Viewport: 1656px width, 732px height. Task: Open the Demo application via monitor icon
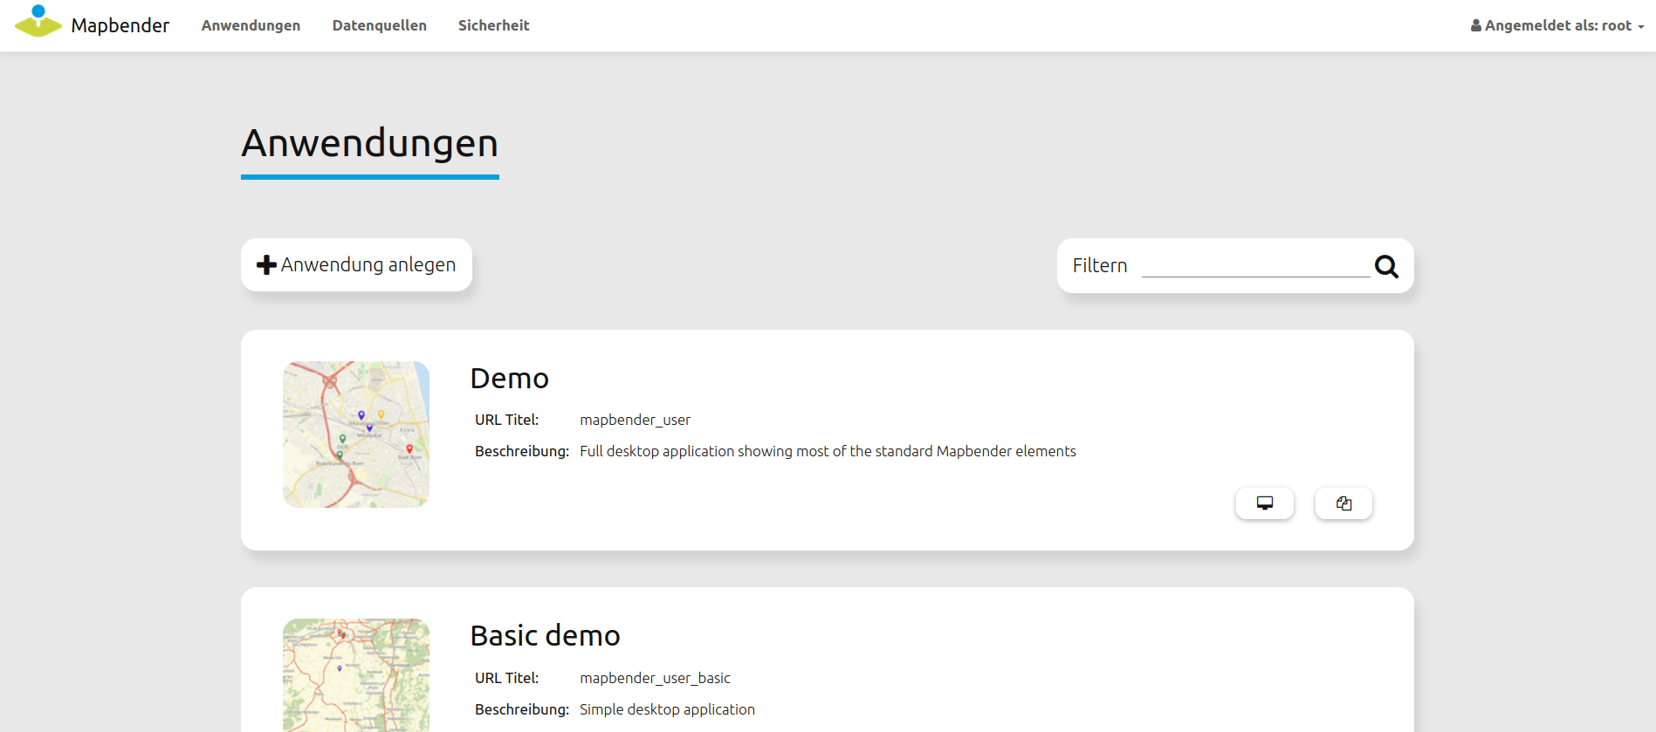click(x=1264, y=503)
